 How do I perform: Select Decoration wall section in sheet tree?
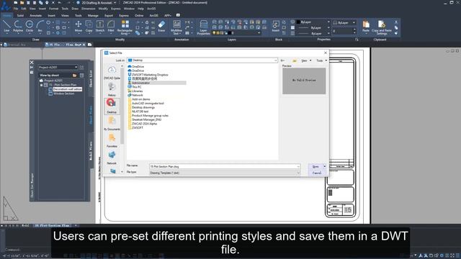67,89
